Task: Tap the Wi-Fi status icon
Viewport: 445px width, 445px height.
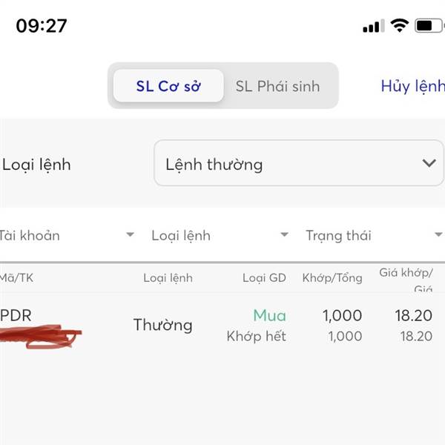Action: pyautogui.click(x=400, y=25)
